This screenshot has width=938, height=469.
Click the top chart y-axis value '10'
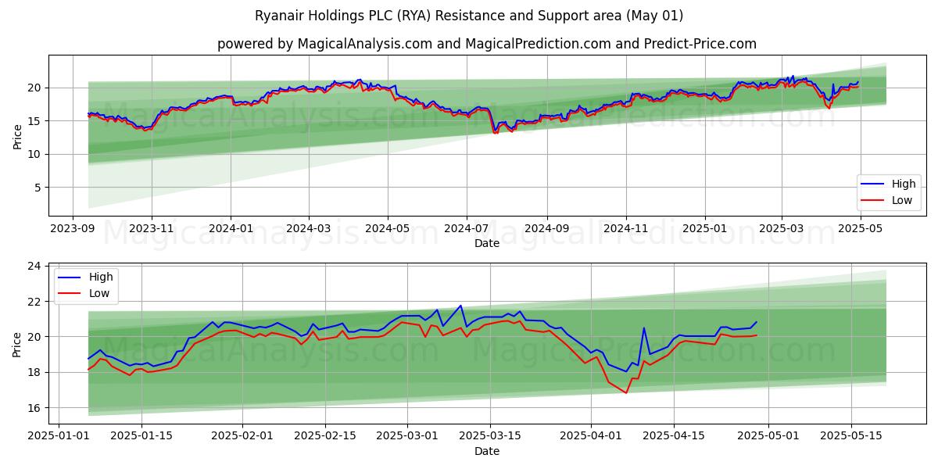click(x=36, y=154)
